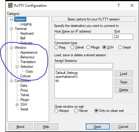Screen dimensions: 139x132
Task: Click the Port number field
Action: coord(124,37)
